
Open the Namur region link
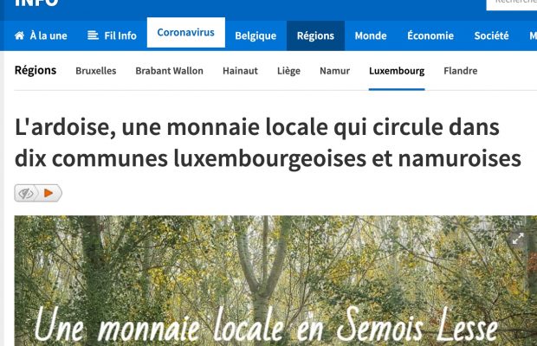334,71
